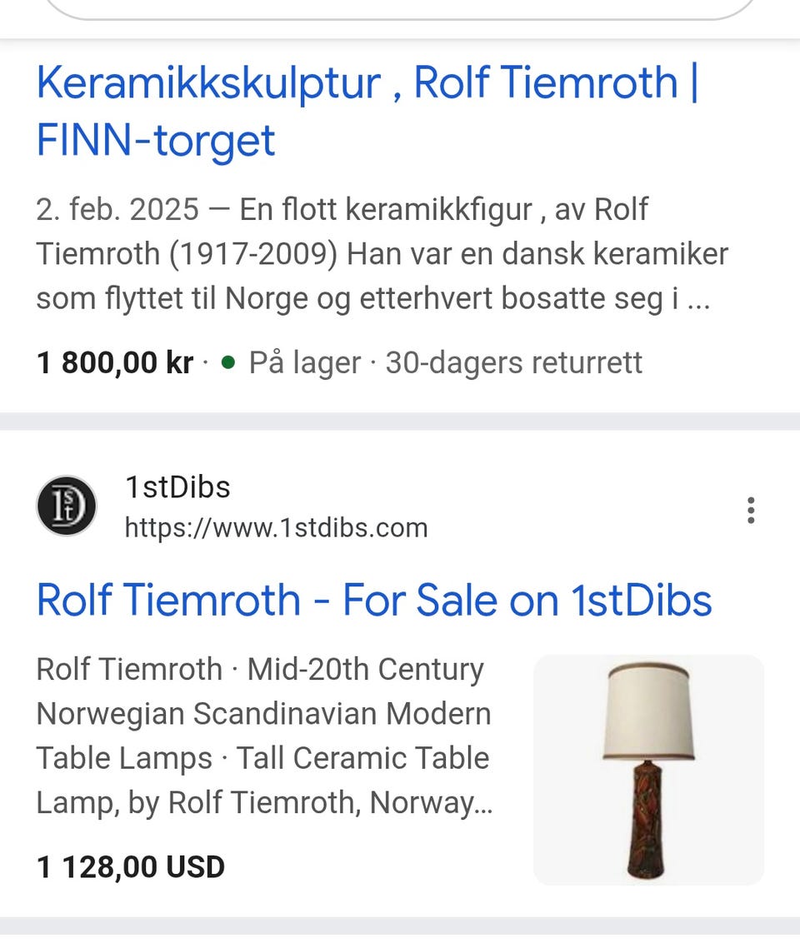
Task: Tap the FINN-torget part of the title
Action: [156, 140]
